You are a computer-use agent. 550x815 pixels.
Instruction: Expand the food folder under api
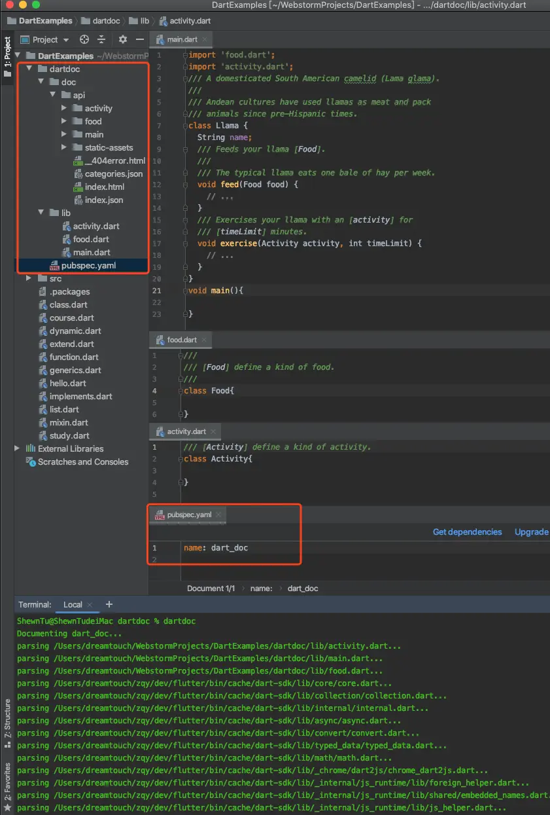click(x=64, y=122)
